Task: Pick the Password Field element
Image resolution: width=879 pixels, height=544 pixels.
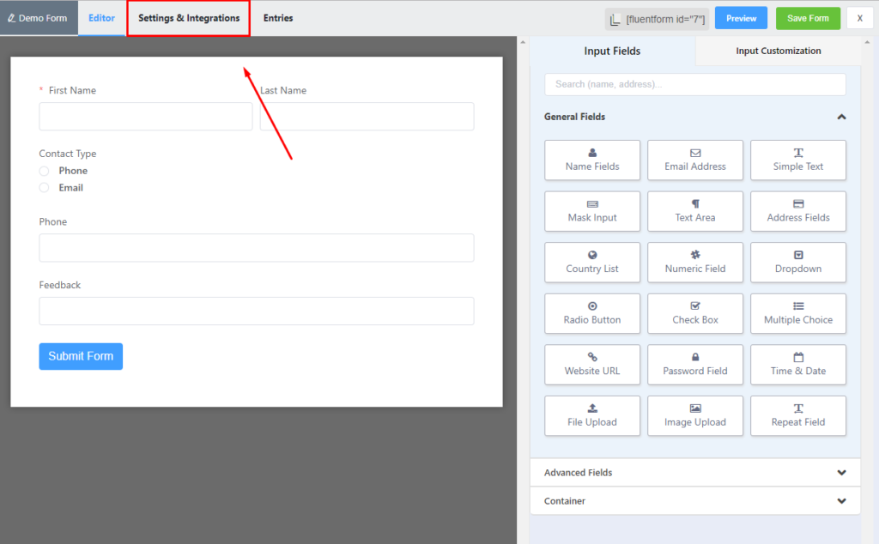Action: click(695, 365)
